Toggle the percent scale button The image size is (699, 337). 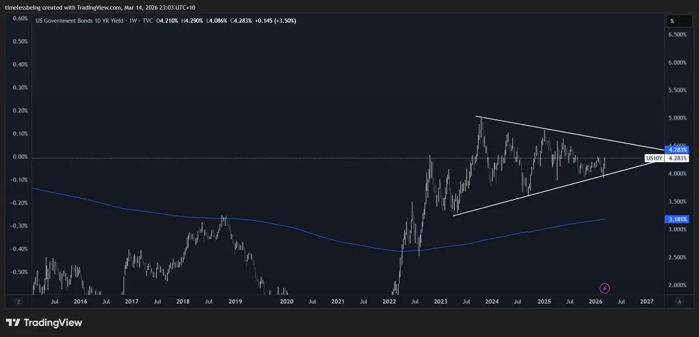pos(680,21)
